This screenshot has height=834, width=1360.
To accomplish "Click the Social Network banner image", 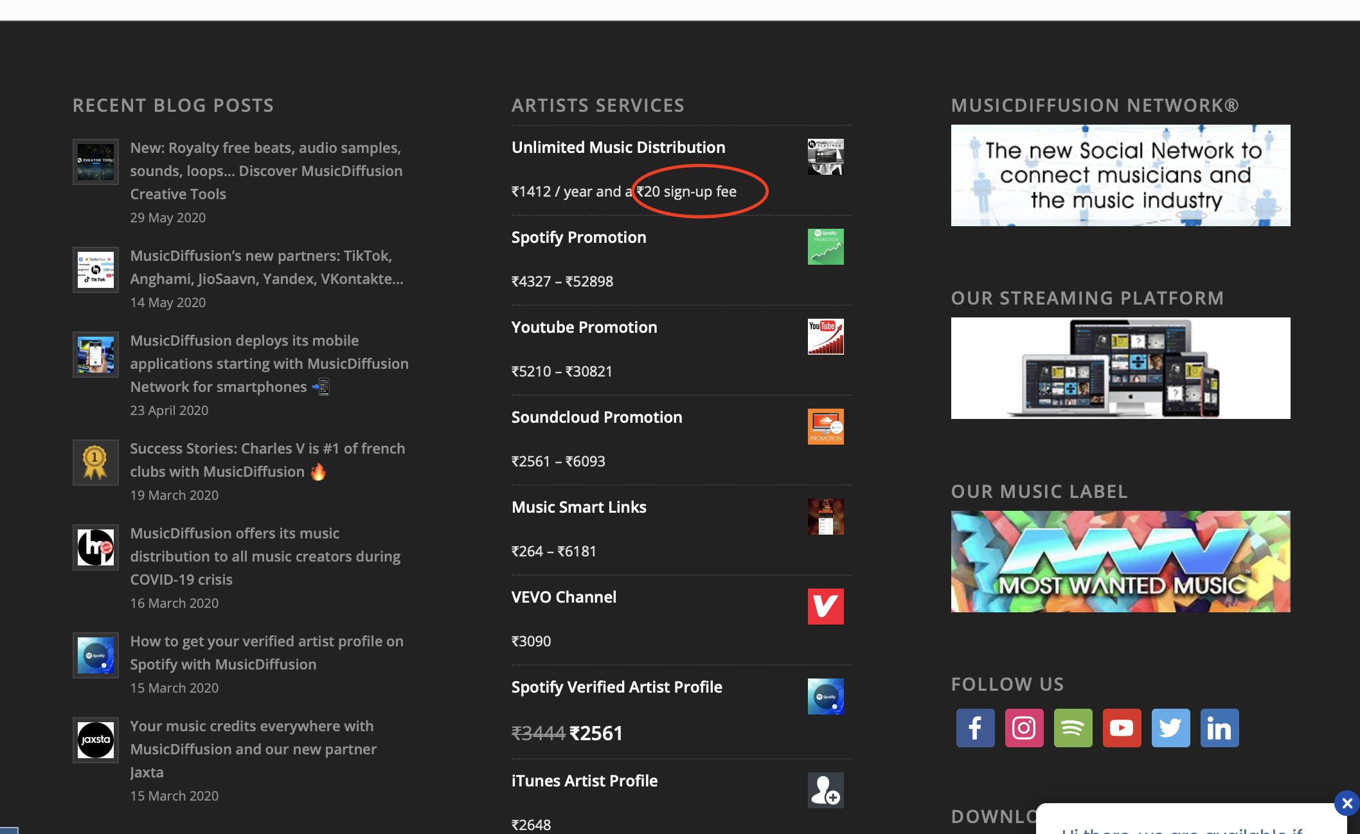I will click(x=1120, y=175).
